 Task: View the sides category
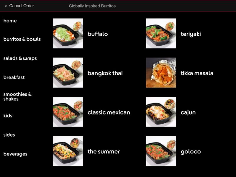[9, 135]
